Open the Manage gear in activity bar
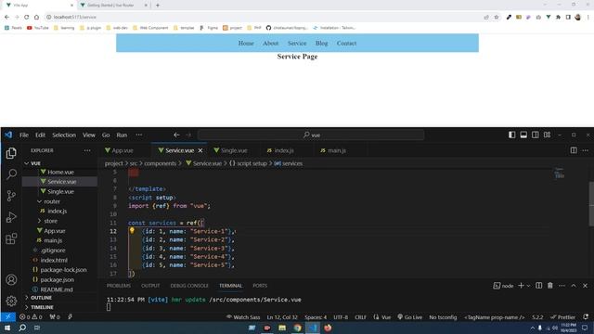Screen dimensions: 594x334 point(11,301)
